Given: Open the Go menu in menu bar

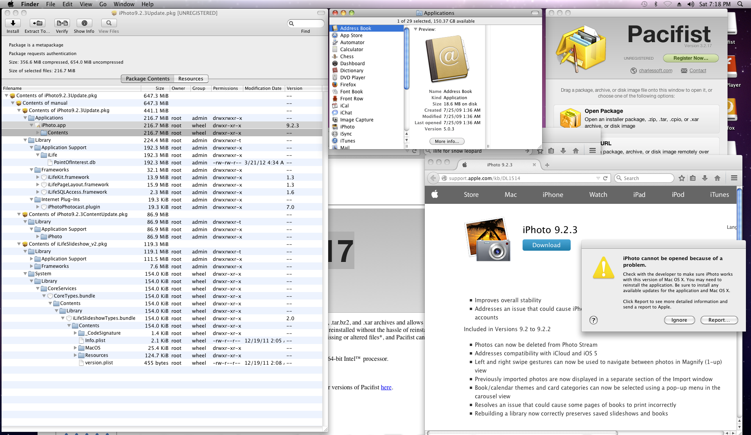Looking at the screenshot, I should point(103,4).
